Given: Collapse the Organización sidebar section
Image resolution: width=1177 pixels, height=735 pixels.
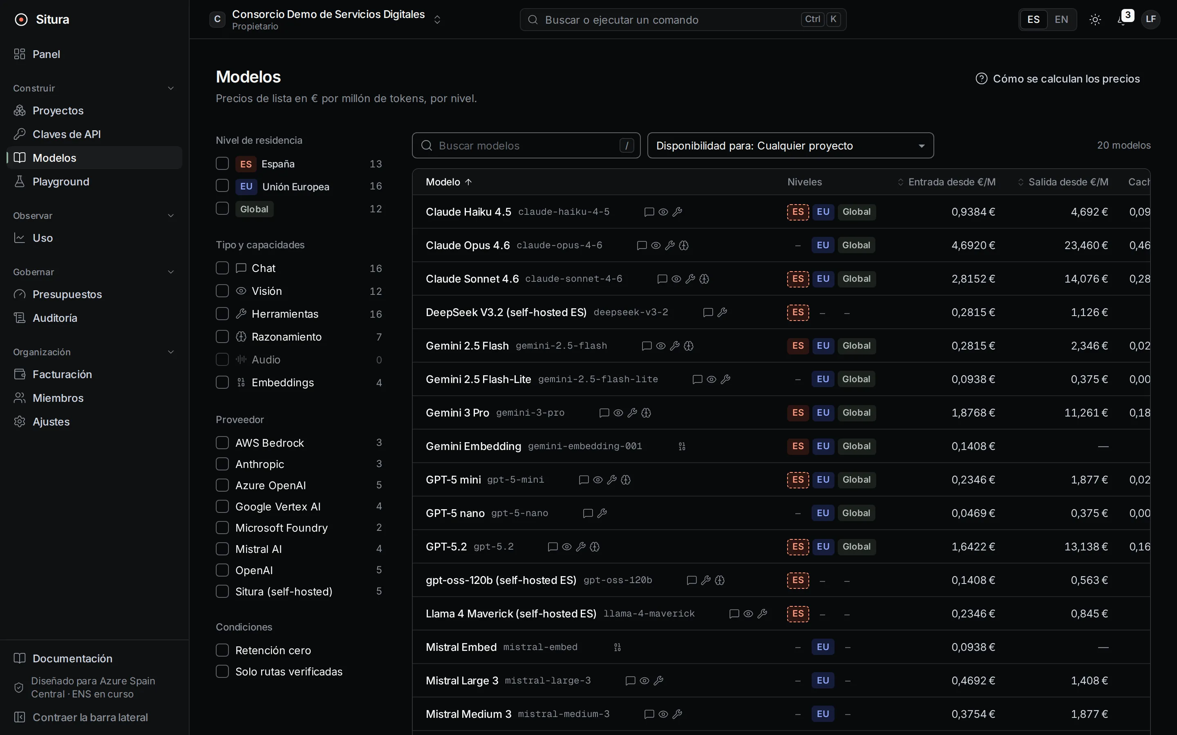Looking at the screenshot, I should pyautogui.click(x=171, y=352).
